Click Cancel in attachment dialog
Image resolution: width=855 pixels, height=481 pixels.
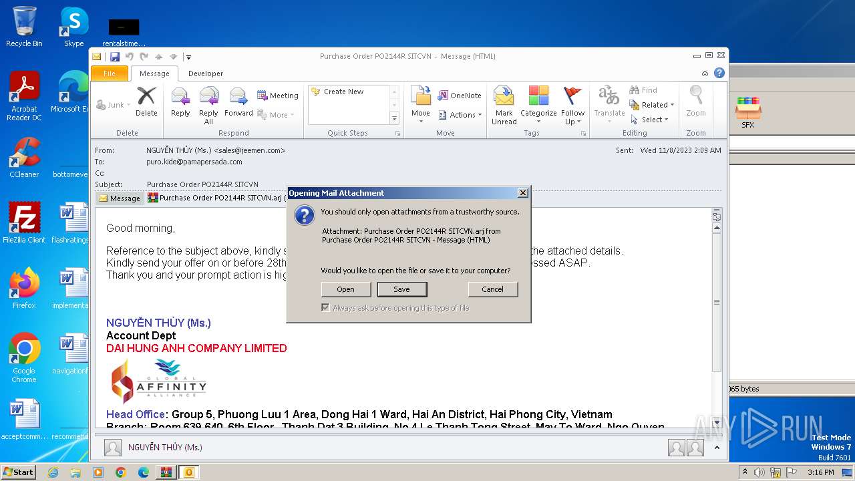coord(492,289)
